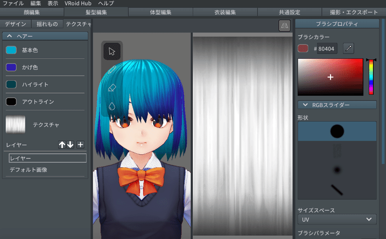Click the 形状 label
This screenshot has width=386, height=239.
coord(303,117)
